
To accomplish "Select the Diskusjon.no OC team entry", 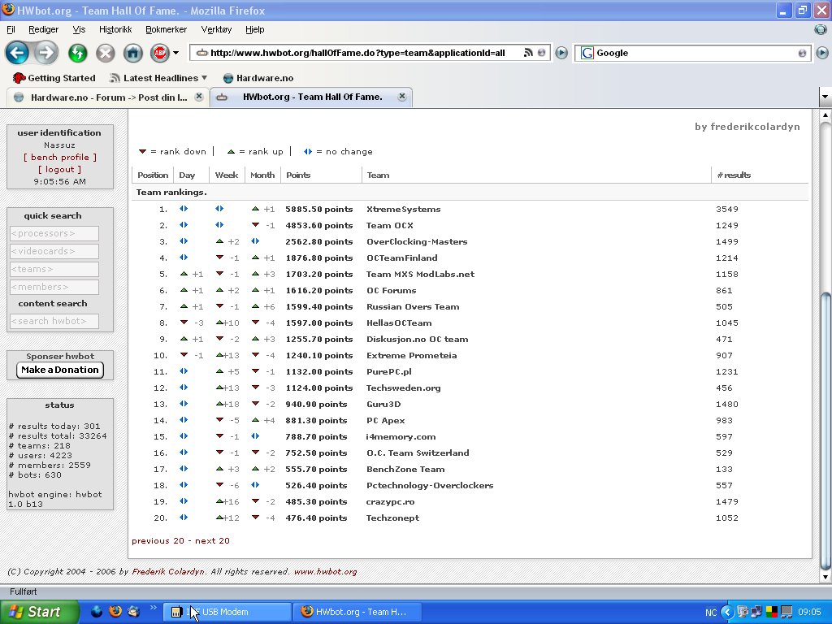I will pos(417,339).
